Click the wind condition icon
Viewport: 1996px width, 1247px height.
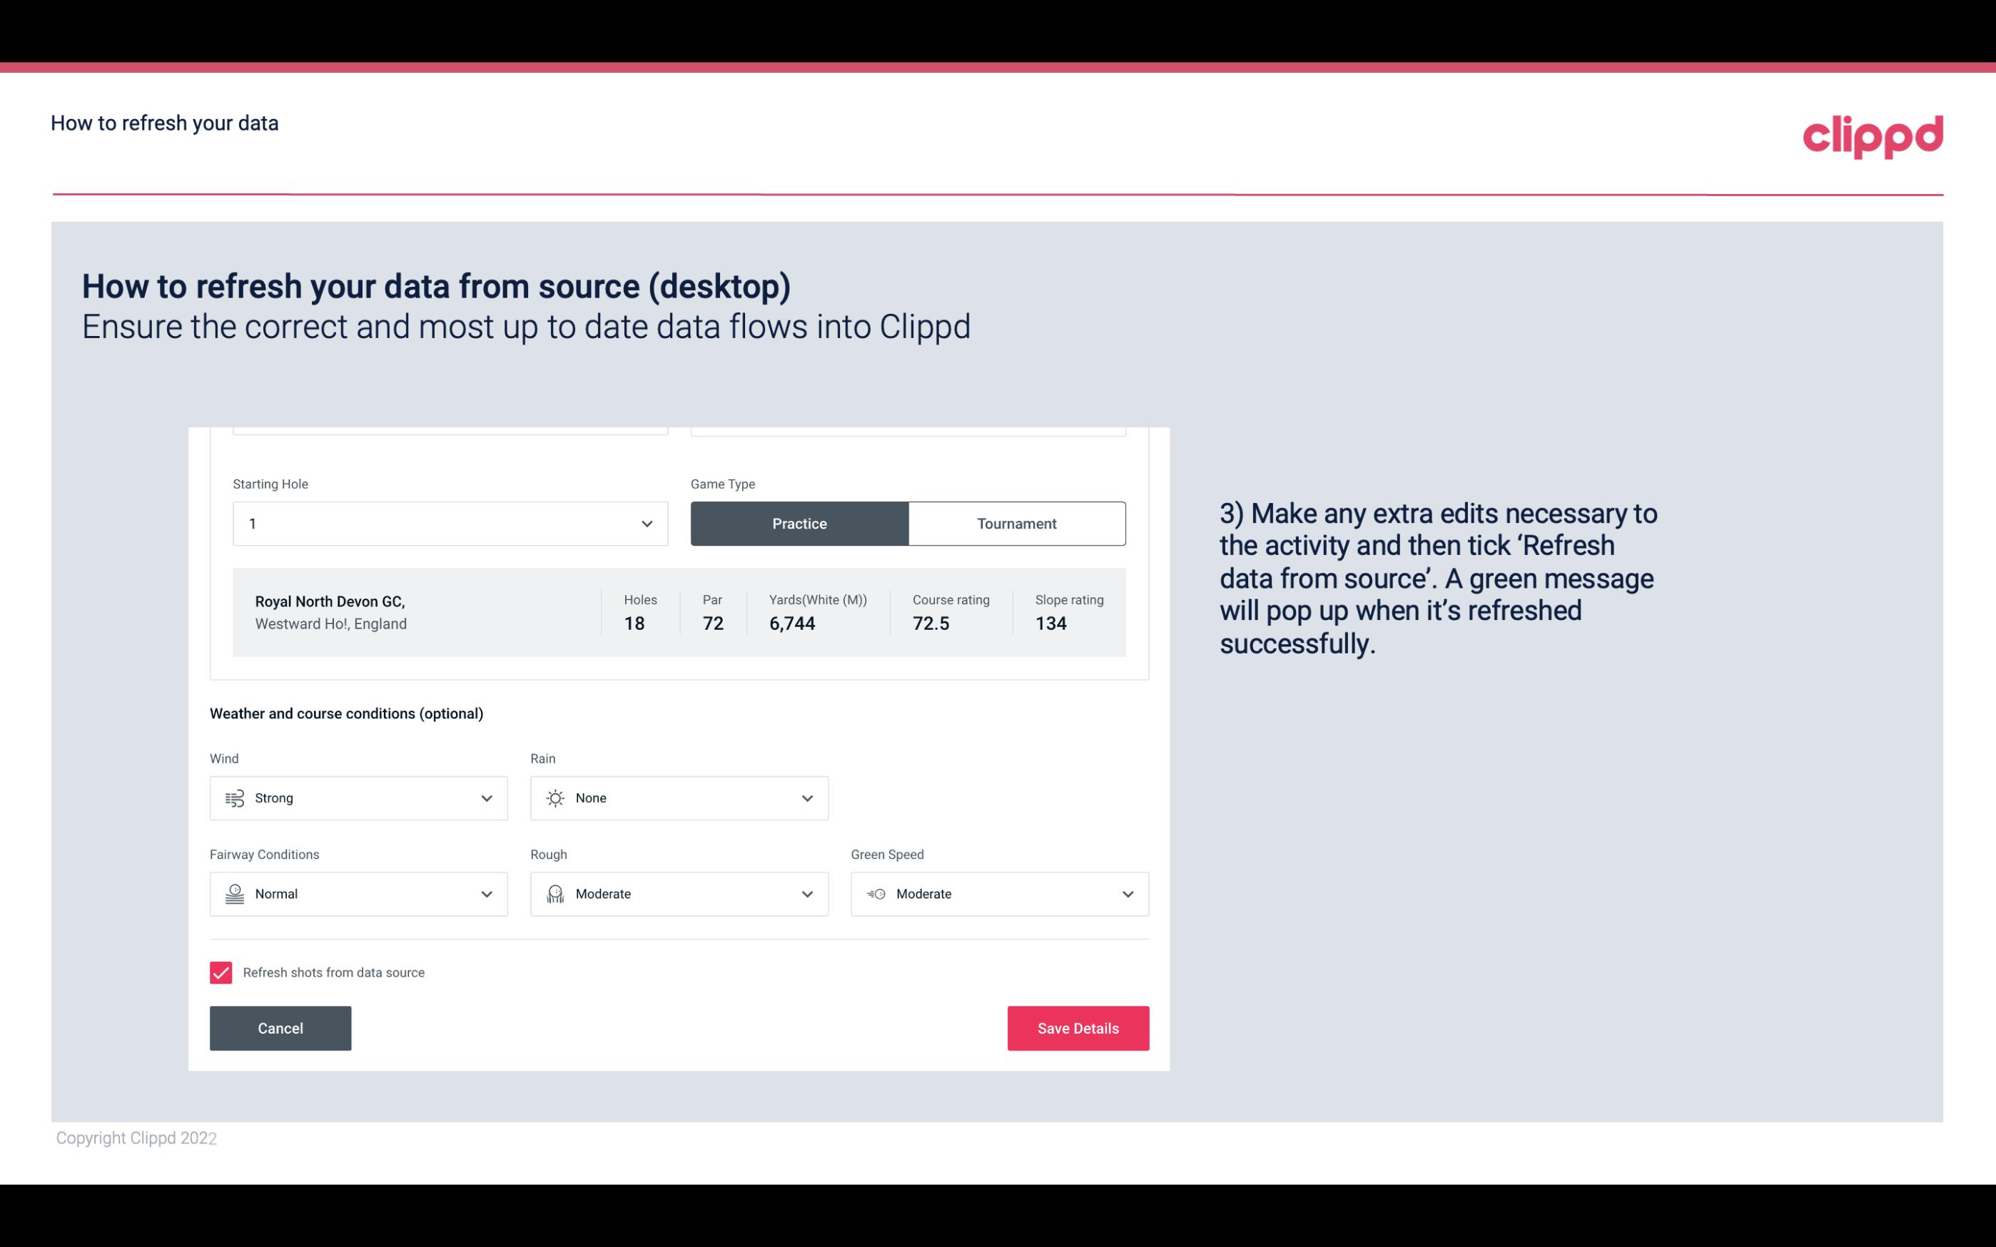click(234, 798)
